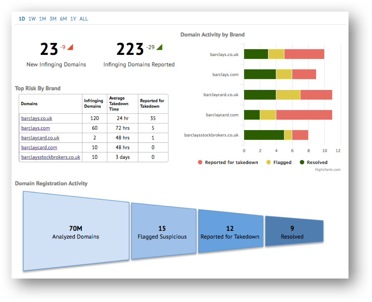
Task: Click the 3 days takedown time cell
Action: coord(122,157)
